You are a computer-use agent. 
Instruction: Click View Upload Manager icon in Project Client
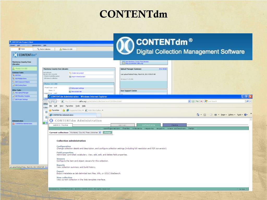14,93
